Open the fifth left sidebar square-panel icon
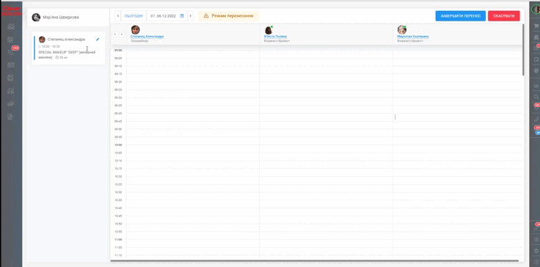This screenshot has width=540, height=267. [x=10, y=78]
